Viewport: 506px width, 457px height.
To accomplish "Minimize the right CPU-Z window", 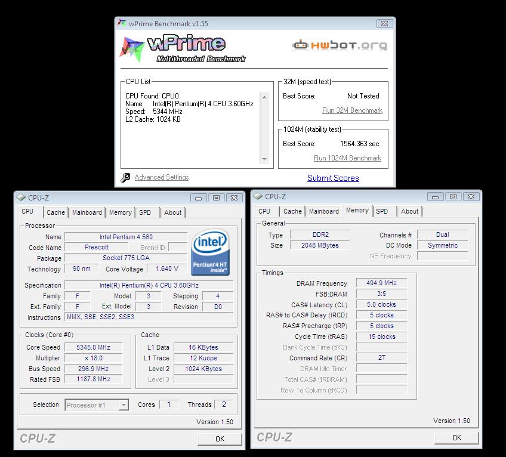I will click(x=436, y=196).
